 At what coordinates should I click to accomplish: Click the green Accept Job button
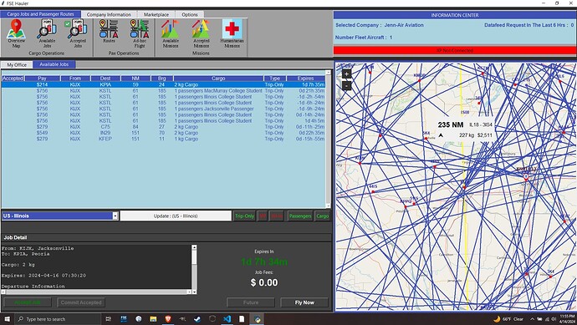pos(28,302)
